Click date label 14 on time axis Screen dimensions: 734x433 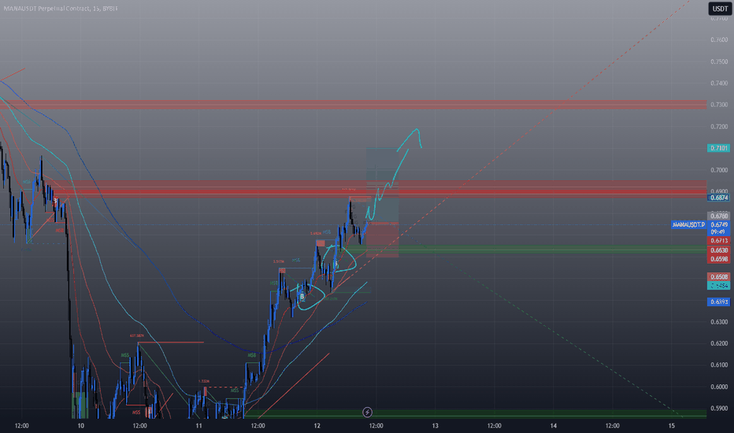pyautogui.click(x=554, y=425)
